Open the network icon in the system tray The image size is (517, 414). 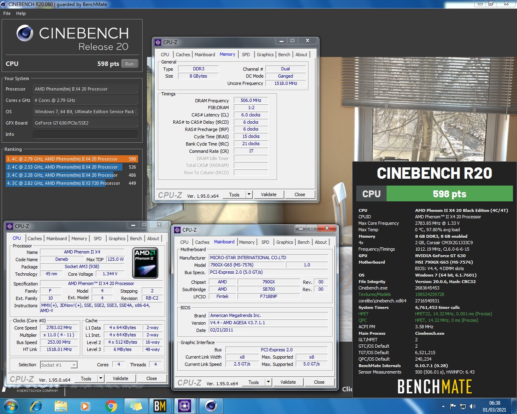pyautogui.click(x=463, y=406)
